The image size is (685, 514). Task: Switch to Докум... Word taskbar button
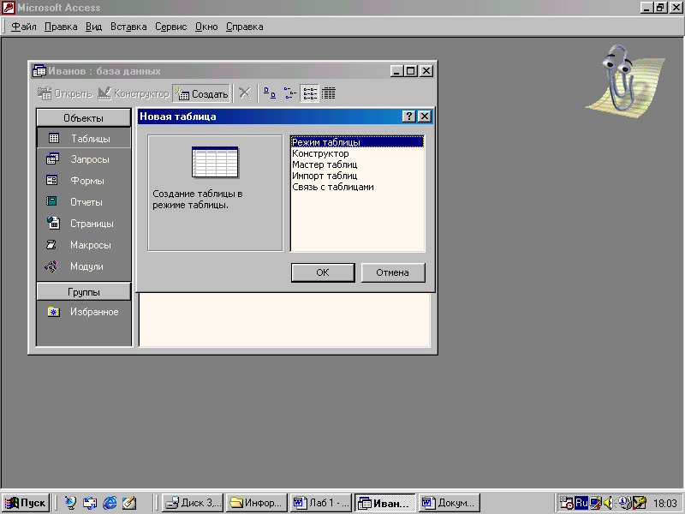click(449, 503)
